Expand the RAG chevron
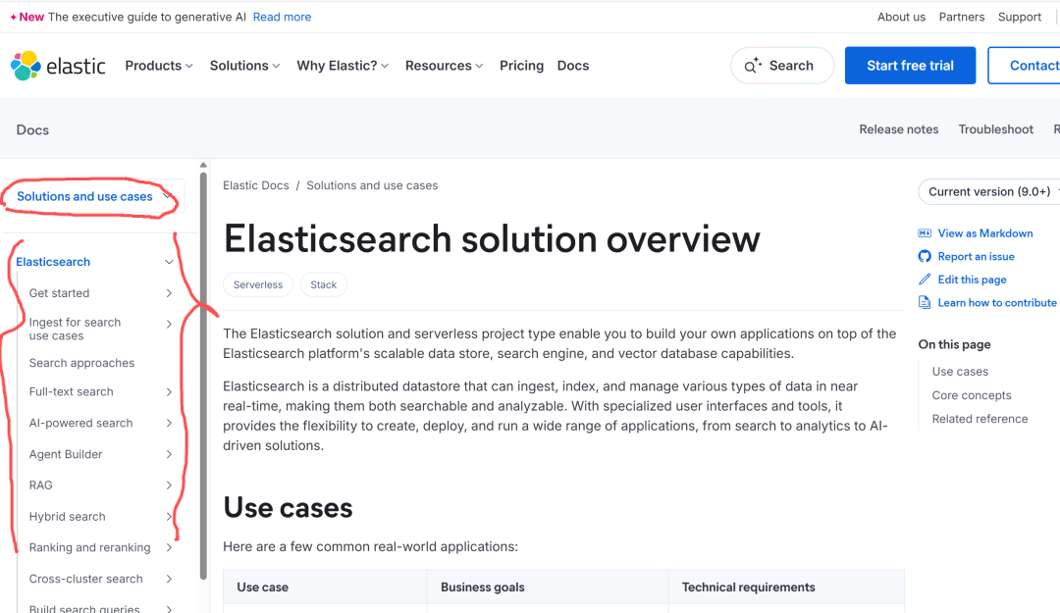1060x613 pixels. pyautogui.click(x=169, y=485)
